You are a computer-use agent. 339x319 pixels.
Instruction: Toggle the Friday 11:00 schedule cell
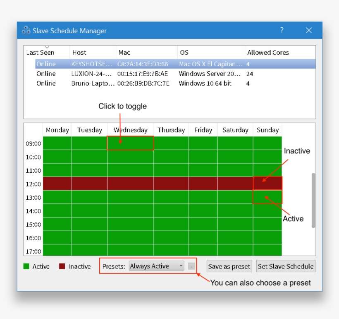[x=203, y=170]
